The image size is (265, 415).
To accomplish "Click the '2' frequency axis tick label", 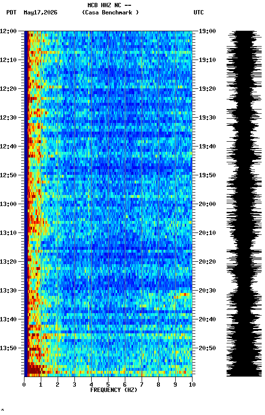I will click(58, 385).
